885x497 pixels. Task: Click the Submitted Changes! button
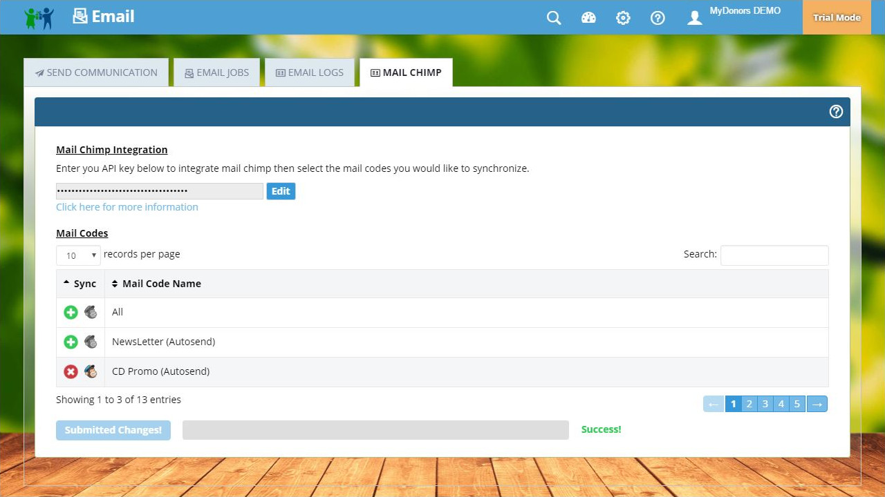point(113,430)
